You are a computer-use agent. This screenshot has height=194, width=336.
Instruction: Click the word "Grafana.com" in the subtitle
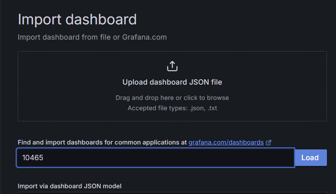click(x=144, y=37)
